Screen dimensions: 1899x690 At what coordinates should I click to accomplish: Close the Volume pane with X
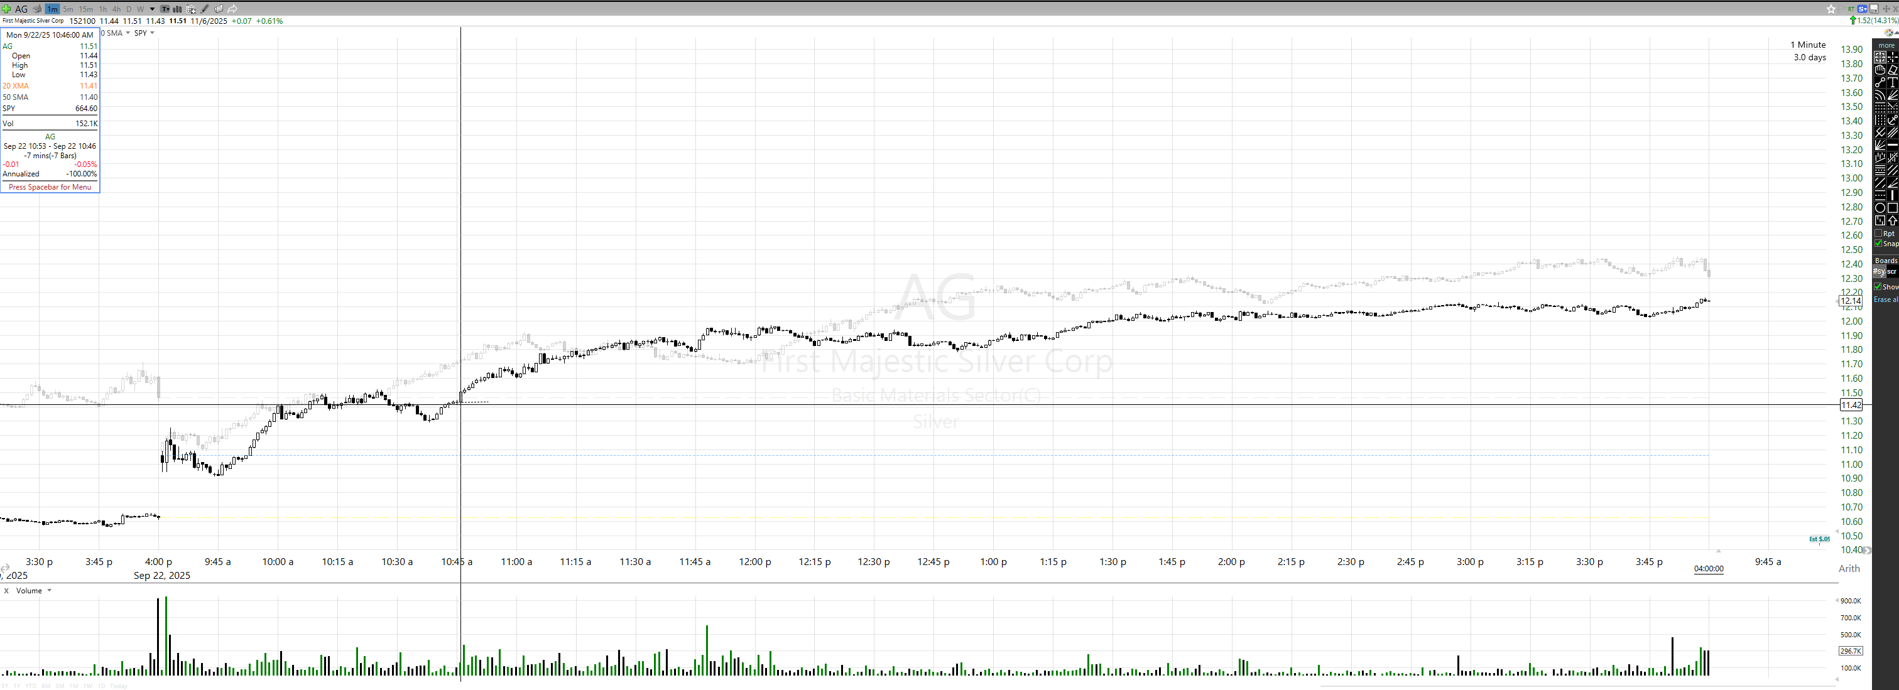7,590
